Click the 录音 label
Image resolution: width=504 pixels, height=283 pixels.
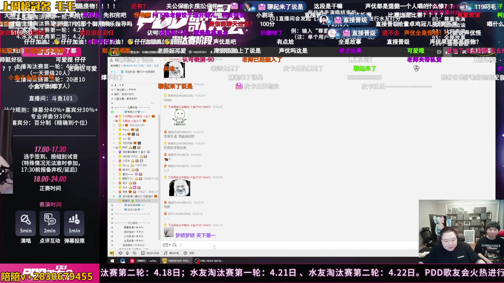192,253
